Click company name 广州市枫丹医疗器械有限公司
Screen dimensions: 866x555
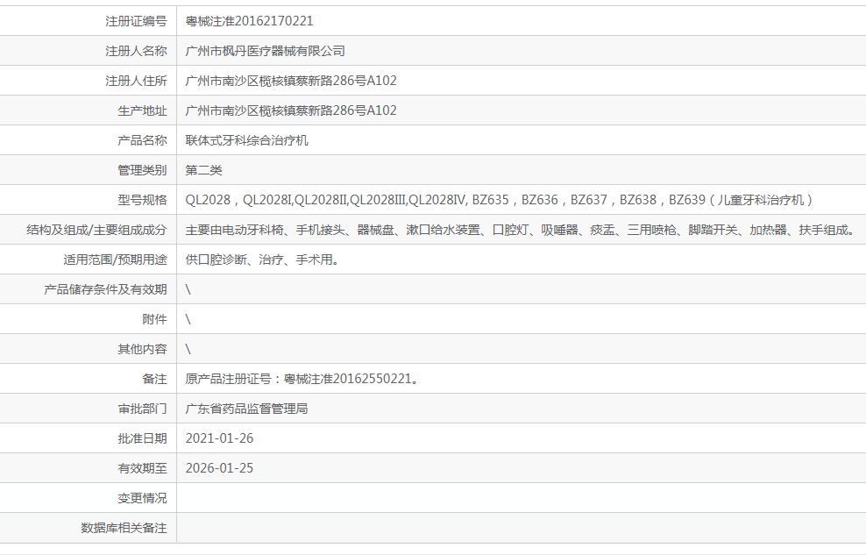(x=265, y=51)
